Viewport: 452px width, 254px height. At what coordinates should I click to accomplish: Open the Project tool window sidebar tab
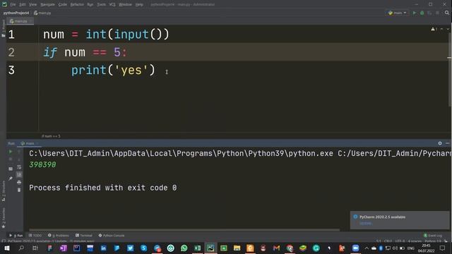[x=3, y=28]
